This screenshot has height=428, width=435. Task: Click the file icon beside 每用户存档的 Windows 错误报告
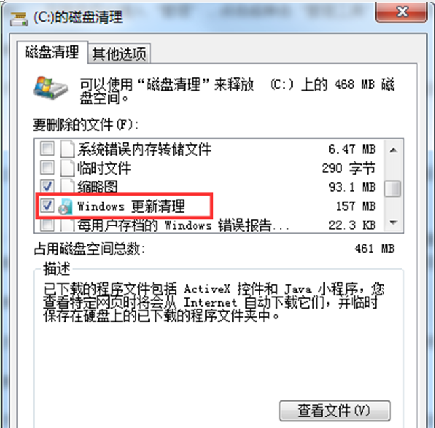68,225
